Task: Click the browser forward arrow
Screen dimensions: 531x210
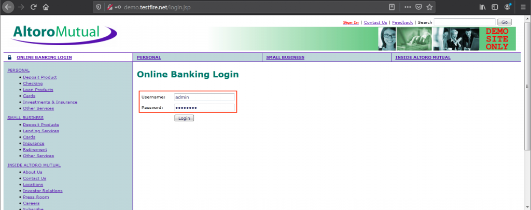Action: point(21,7)
